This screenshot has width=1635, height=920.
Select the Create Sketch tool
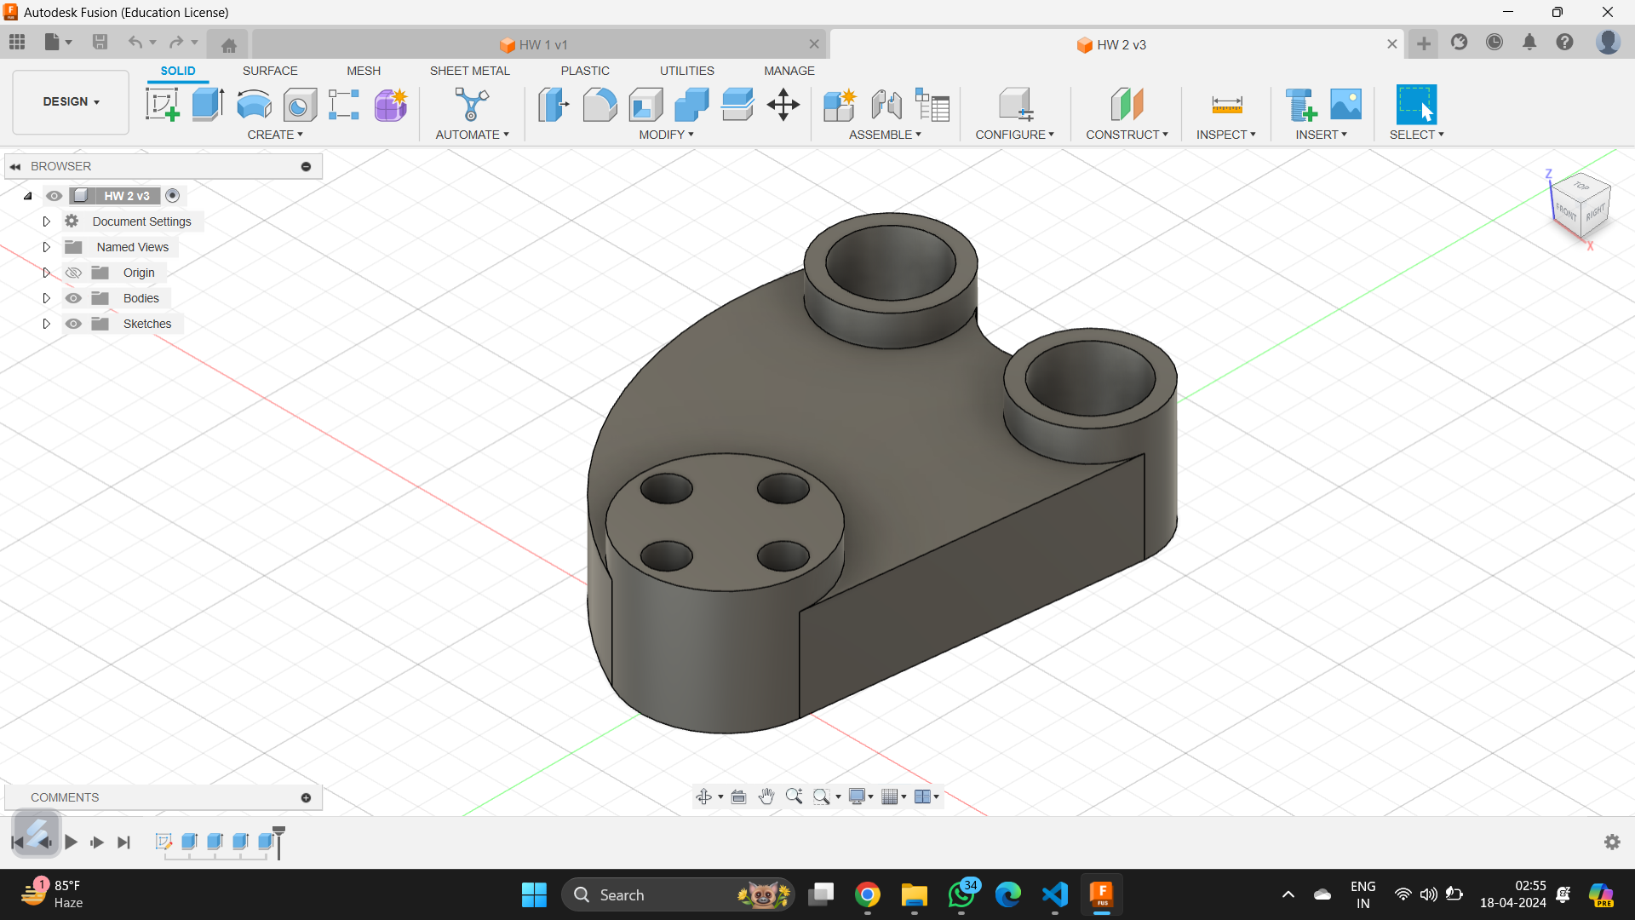tap(162, 105)
